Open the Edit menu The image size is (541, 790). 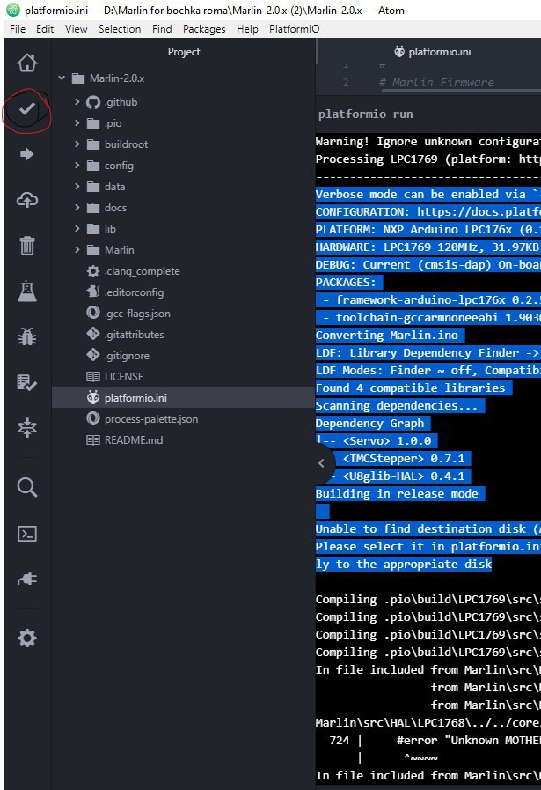tap(45, 29)
